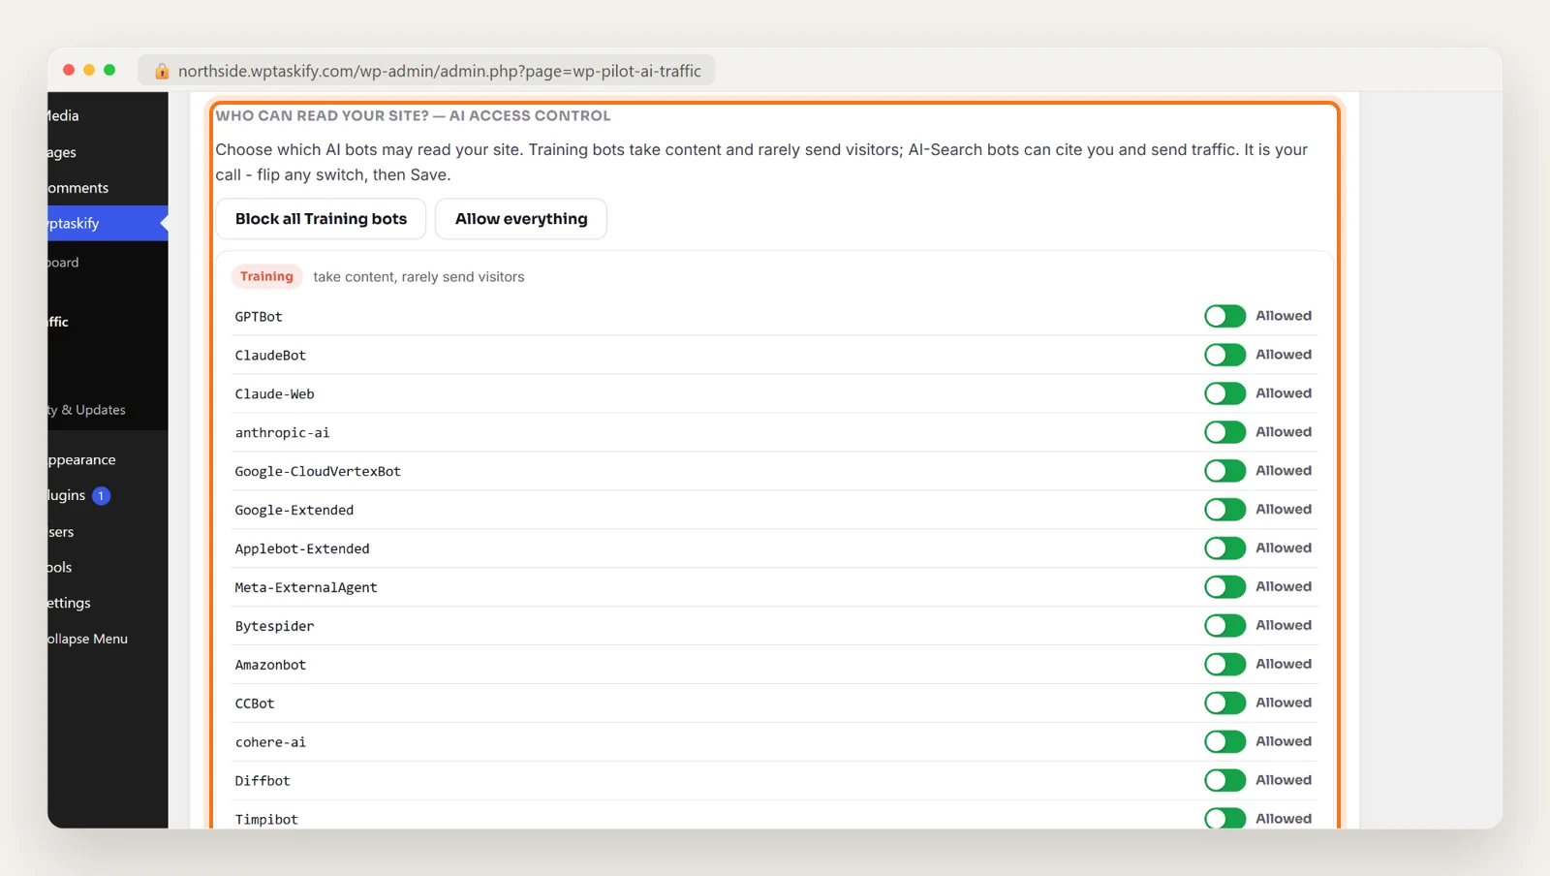The width and height of the screenshot is (1550, 876).
Task: Click the Allowed label beside GPTBot
Action: [1284, 316]
